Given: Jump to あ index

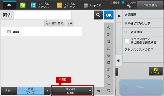Looking at the screenshot, I should [x=109, y=27].
